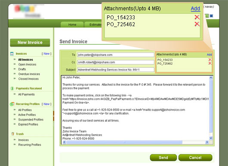Open the Home tab
The height and width of the screenshot is (166, 228).
click(x=72, y=24)
